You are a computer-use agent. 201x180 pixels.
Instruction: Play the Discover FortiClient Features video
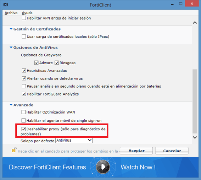103,167
